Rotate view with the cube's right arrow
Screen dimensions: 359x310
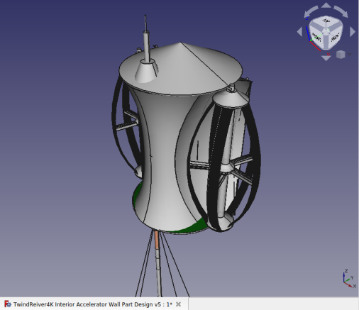click(353, 32)
